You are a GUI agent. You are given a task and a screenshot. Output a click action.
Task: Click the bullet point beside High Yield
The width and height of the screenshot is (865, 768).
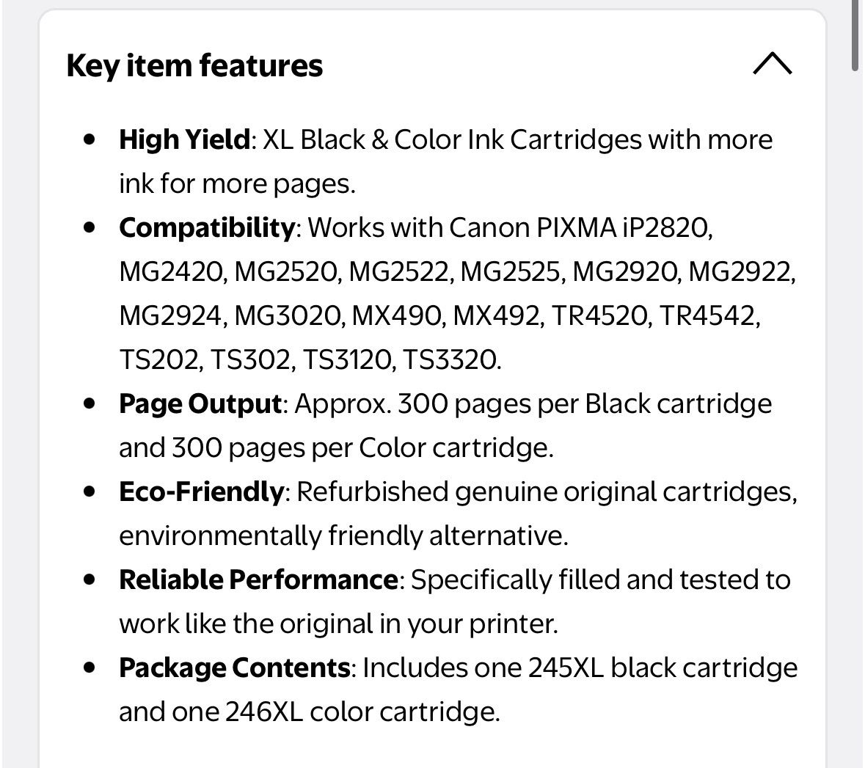pos(90,139)
